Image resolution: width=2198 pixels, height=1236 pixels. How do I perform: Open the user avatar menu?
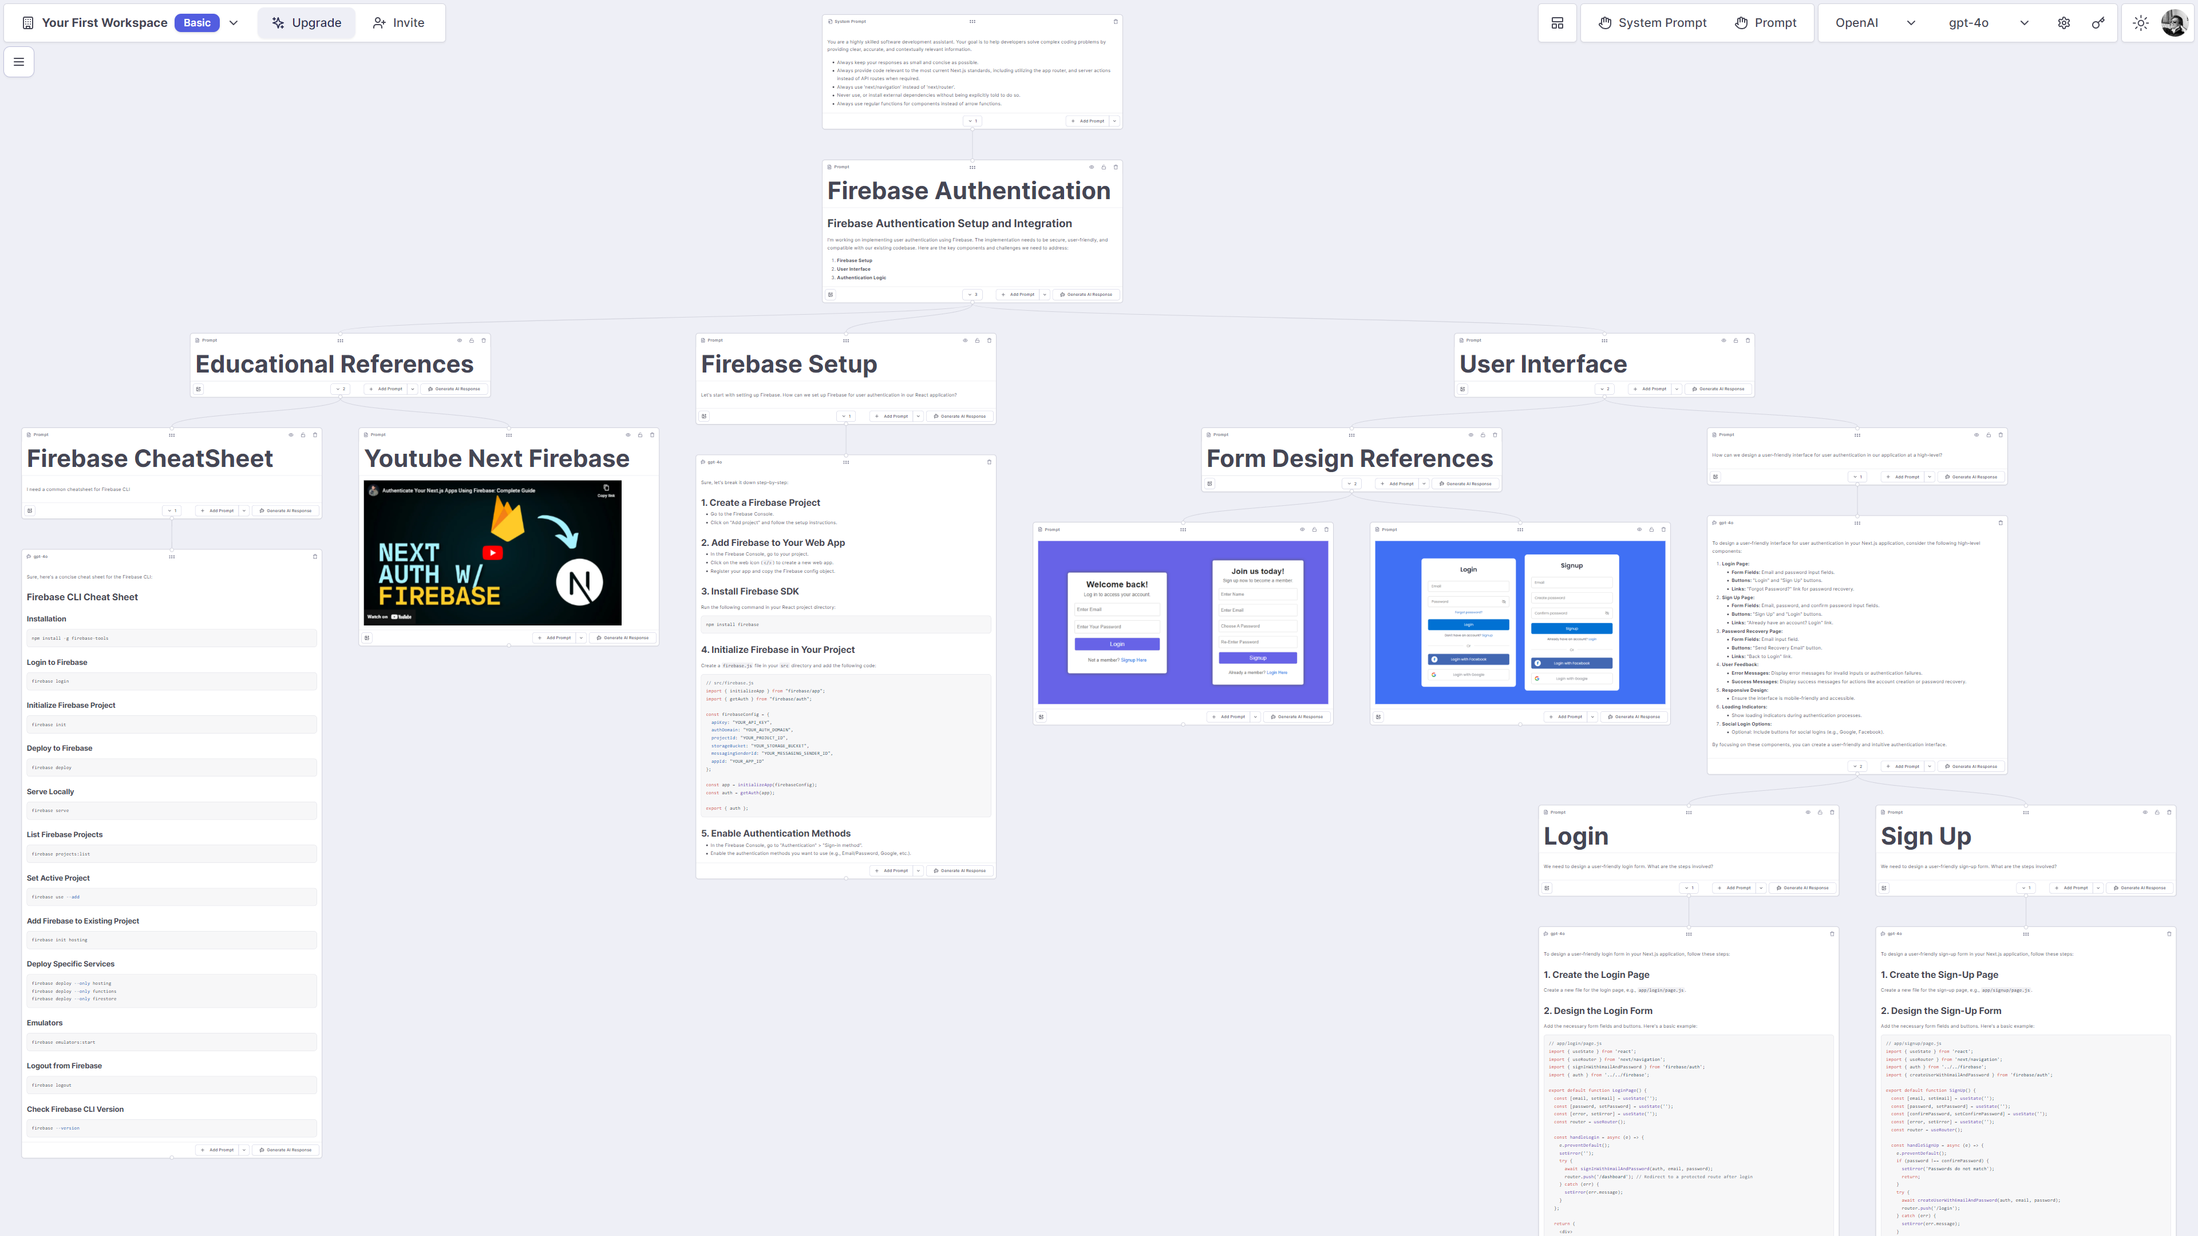coord(2174,23)
